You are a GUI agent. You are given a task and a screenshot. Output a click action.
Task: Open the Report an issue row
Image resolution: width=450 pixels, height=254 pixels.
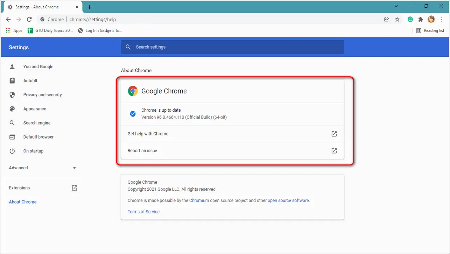point(232,151)
